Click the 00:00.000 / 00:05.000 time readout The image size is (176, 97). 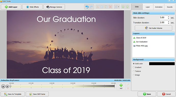pyautogui.click(x=122, y=80)
